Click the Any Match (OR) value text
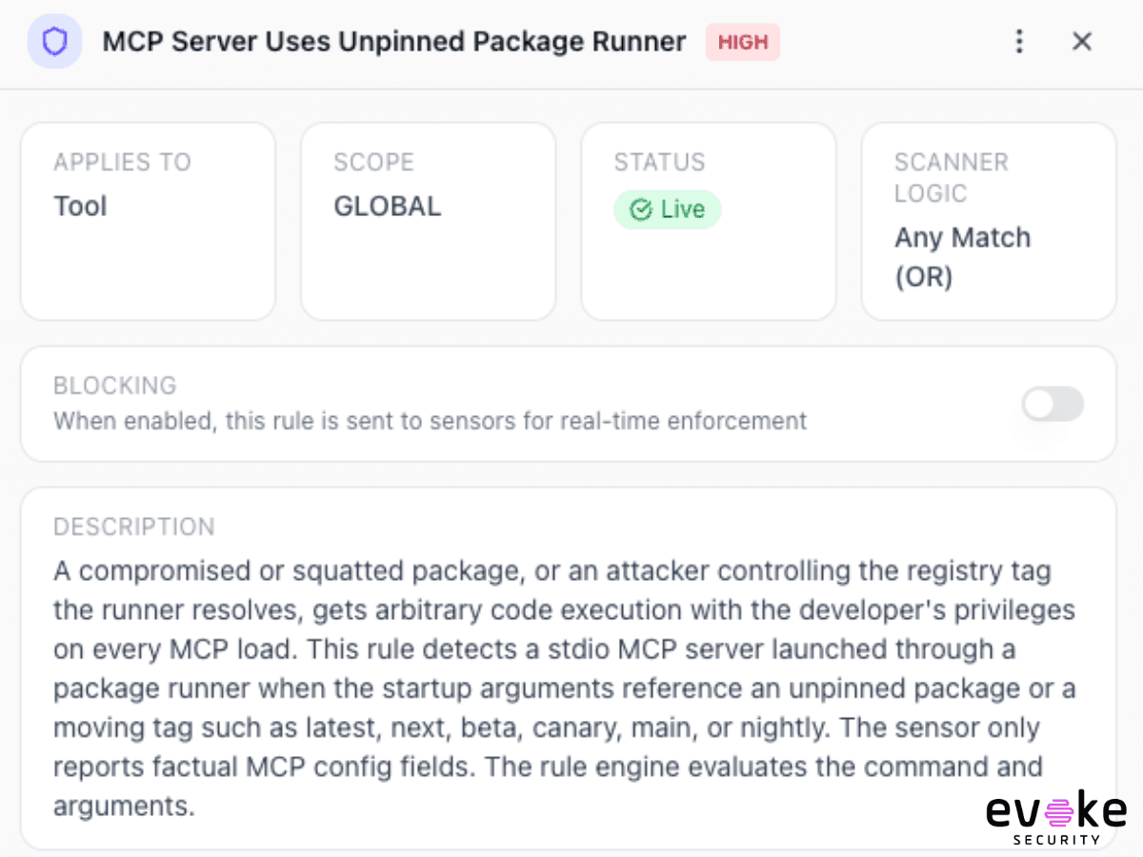 pyautogui.click(x=962, y=257)
